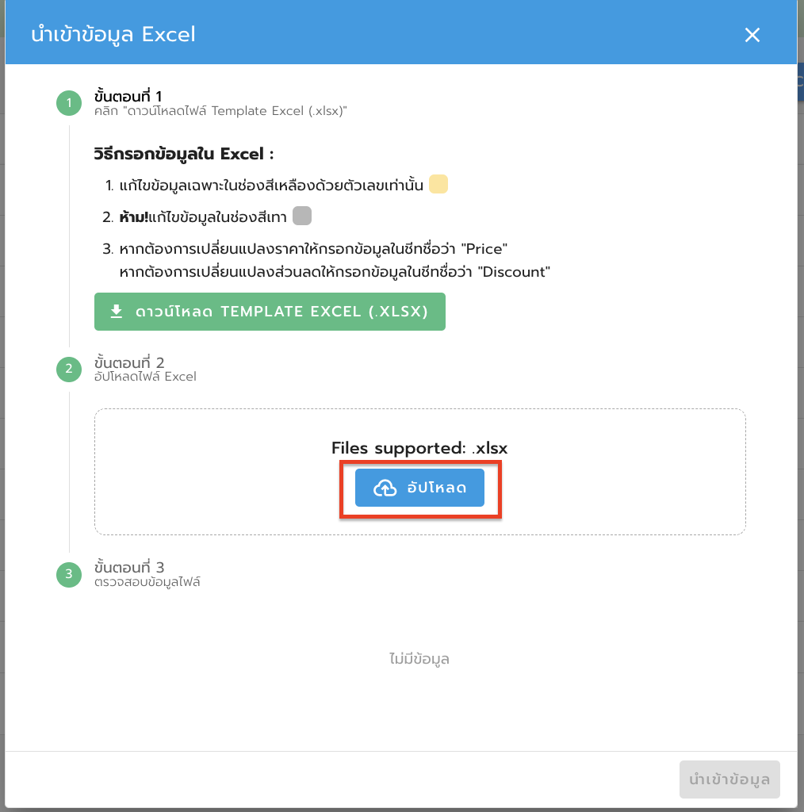Download the Template Excel (.xlsx) file
Image resolution: width=804 pixels, height=812 pixels.
click(270, 312)
